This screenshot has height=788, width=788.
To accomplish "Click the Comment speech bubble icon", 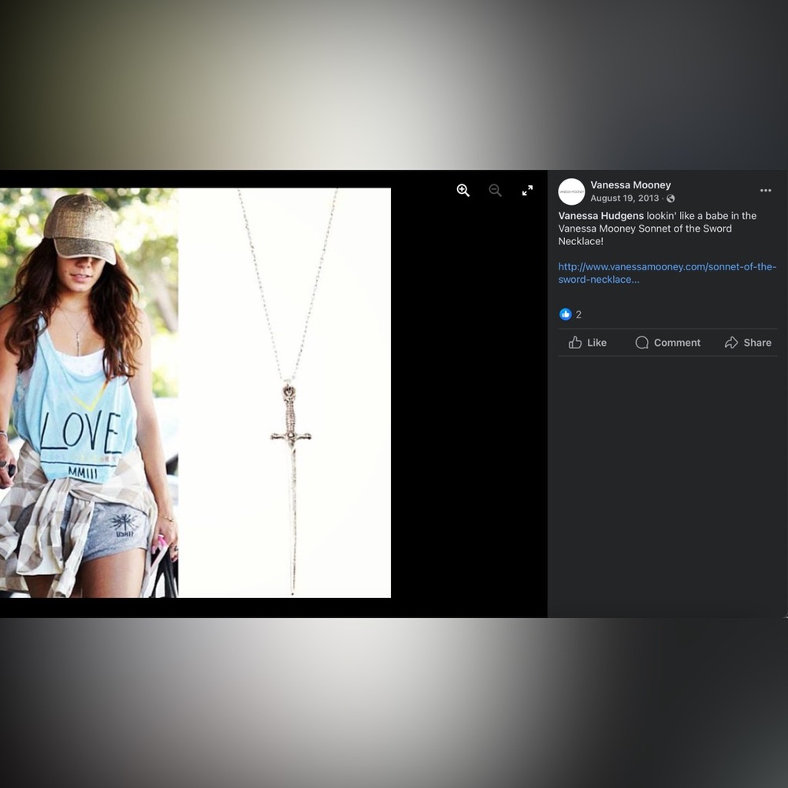I will tap(641, 343).
